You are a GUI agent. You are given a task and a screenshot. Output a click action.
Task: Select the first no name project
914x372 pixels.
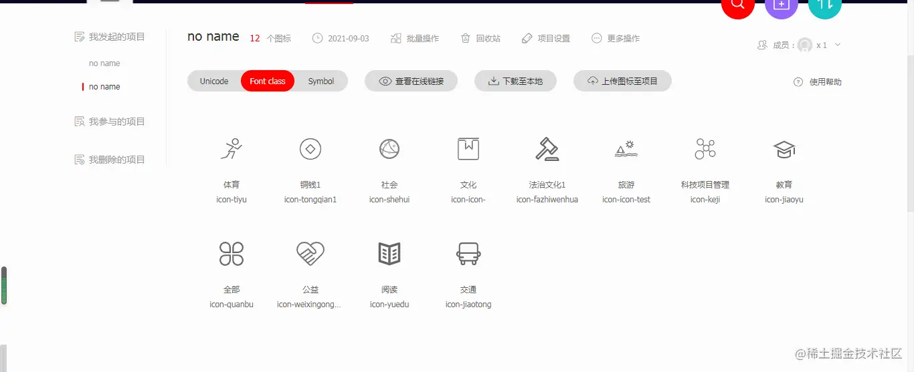click(x=104, y=63)
